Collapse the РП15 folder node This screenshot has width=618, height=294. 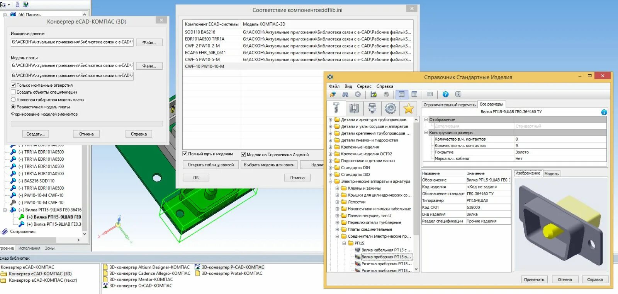[344, 243]
